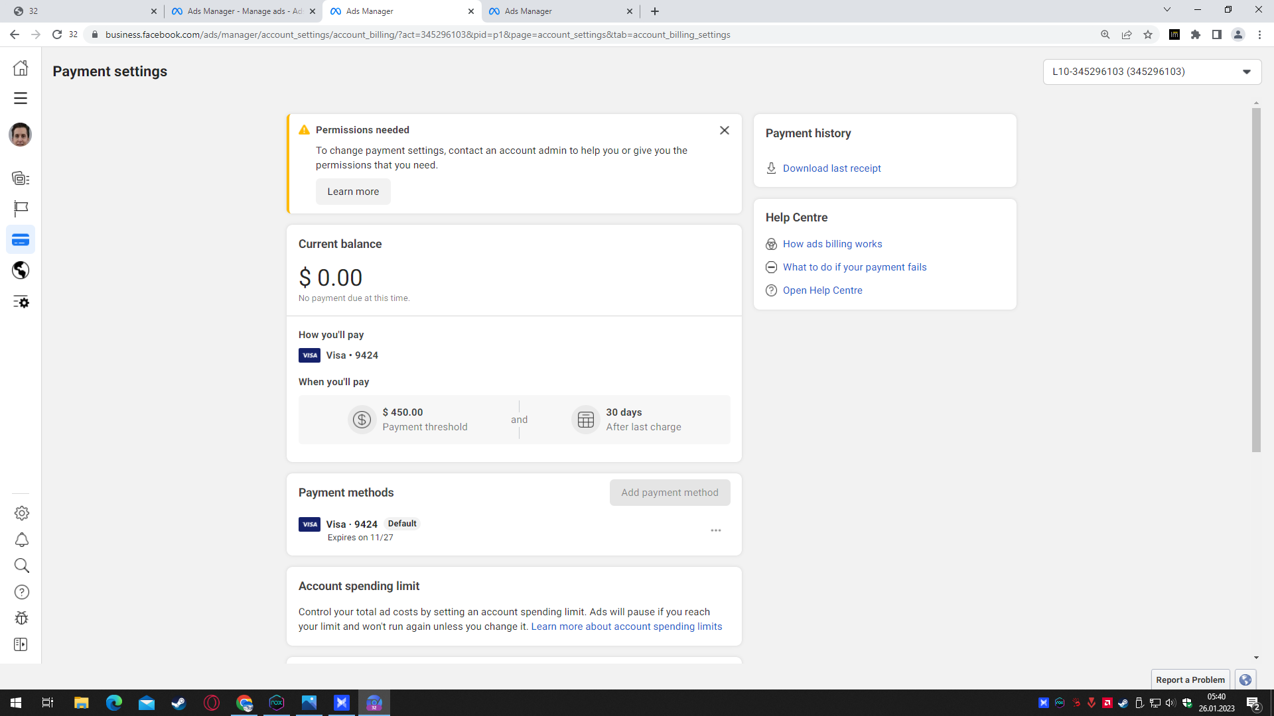The width and height of the screenshot is (1274, 716).
Task: Open a new browser tab
Action: [655, 11]
